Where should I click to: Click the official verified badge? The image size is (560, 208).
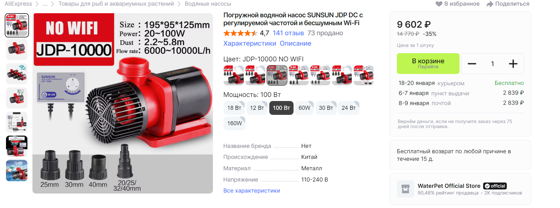point(495,186)
